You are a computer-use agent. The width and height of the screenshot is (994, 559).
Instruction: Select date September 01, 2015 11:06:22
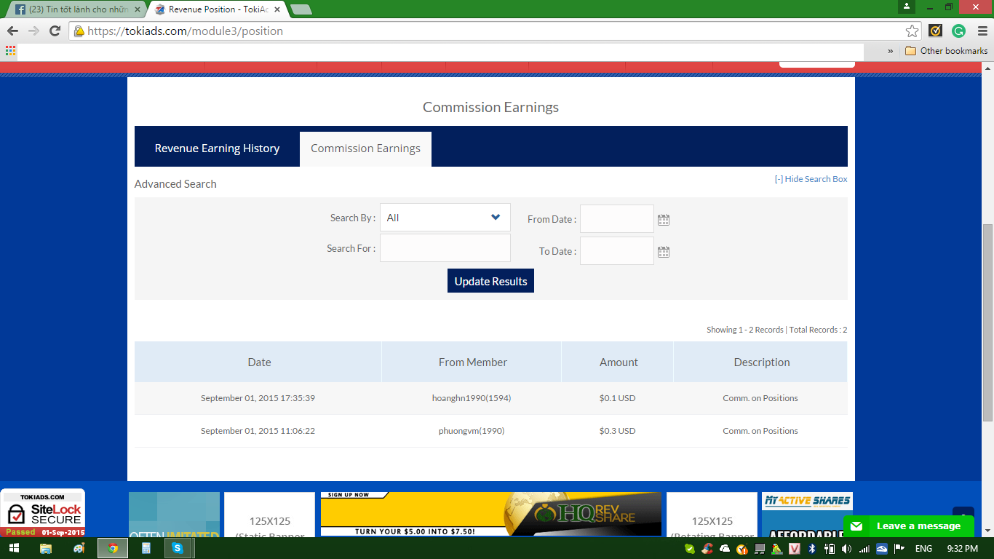[x=258, y=431]
